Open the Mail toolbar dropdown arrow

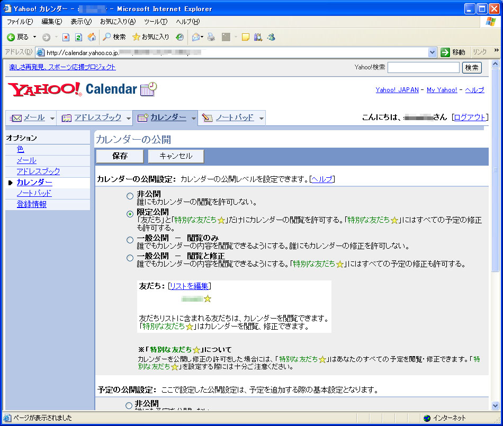tap(202, 37)
